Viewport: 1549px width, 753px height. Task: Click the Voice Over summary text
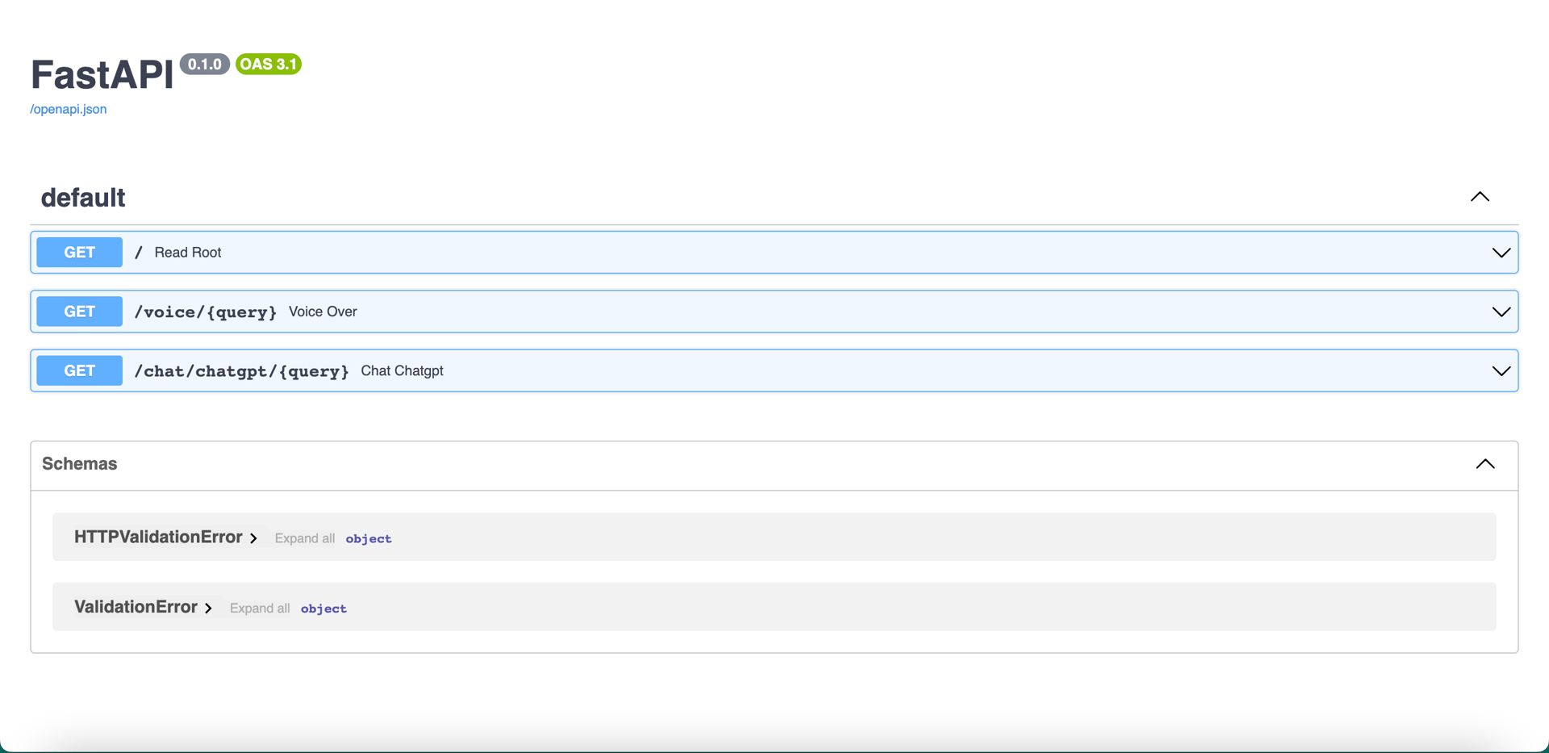pyautogui.click(x=323, y=312)
